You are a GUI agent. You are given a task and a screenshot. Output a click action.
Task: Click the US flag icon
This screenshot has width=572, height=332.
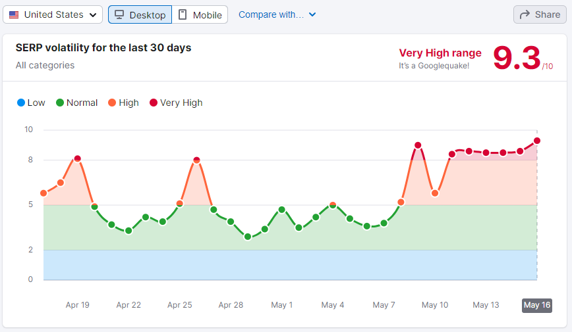tap(14, 15)
